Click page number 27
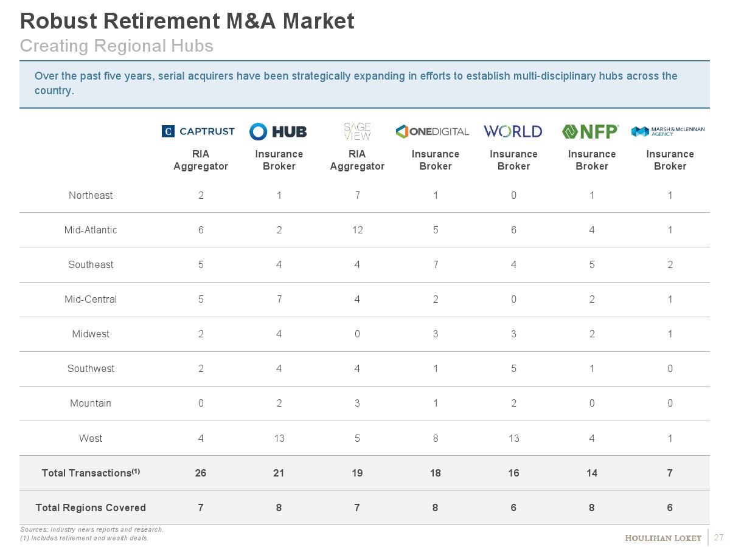The image size is (730, 547). [x=719, y=538]
